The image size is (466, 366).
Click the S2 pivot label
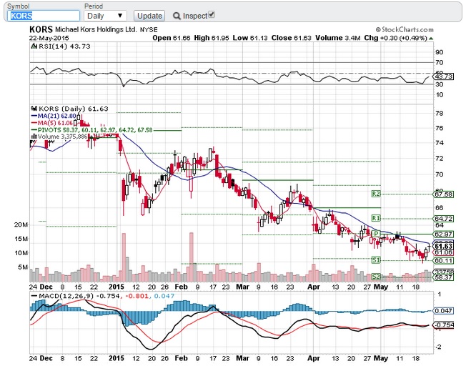[x=376, y=277]
